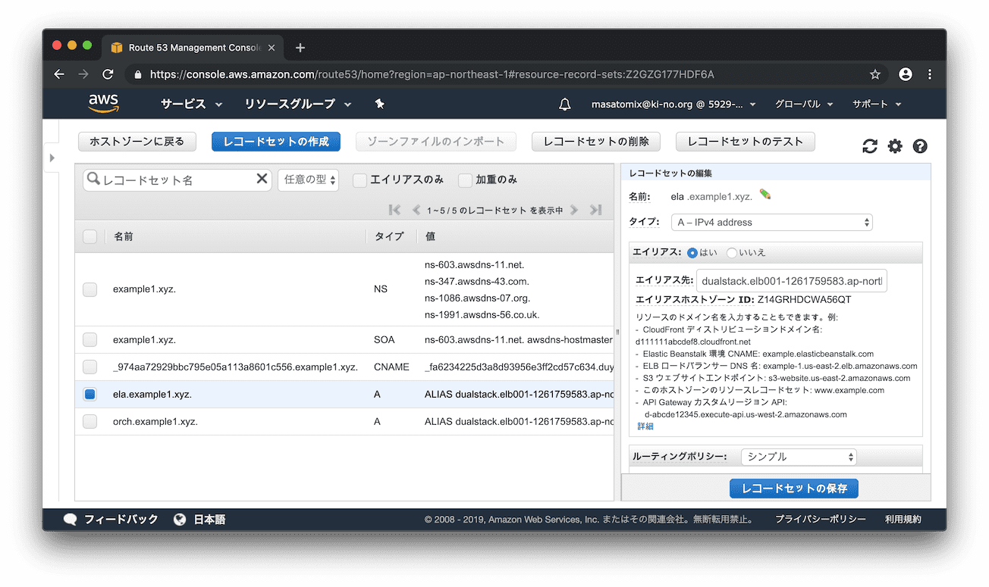Screen dimensions: 989x587
Task: Open the help question mark icon
Action: point(920,146)
